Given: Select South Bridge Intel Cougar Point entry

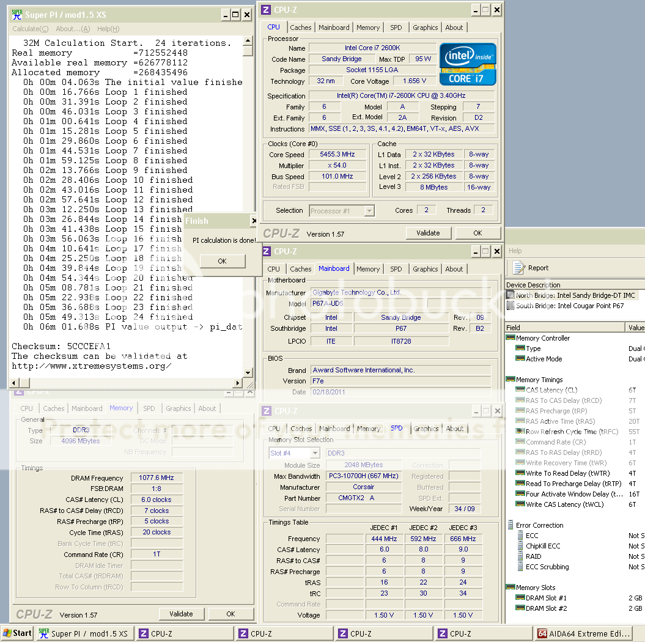Looking at the screenshot, I should tap(570, 306).
